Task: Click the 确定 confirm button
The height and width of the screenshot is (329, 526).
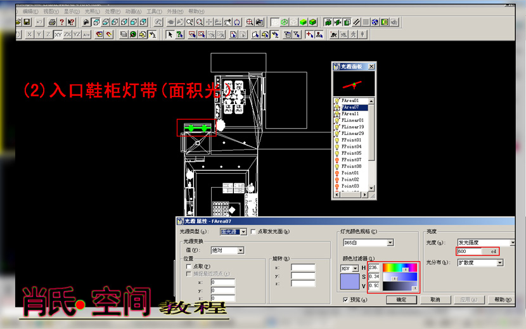Action: 401,299
